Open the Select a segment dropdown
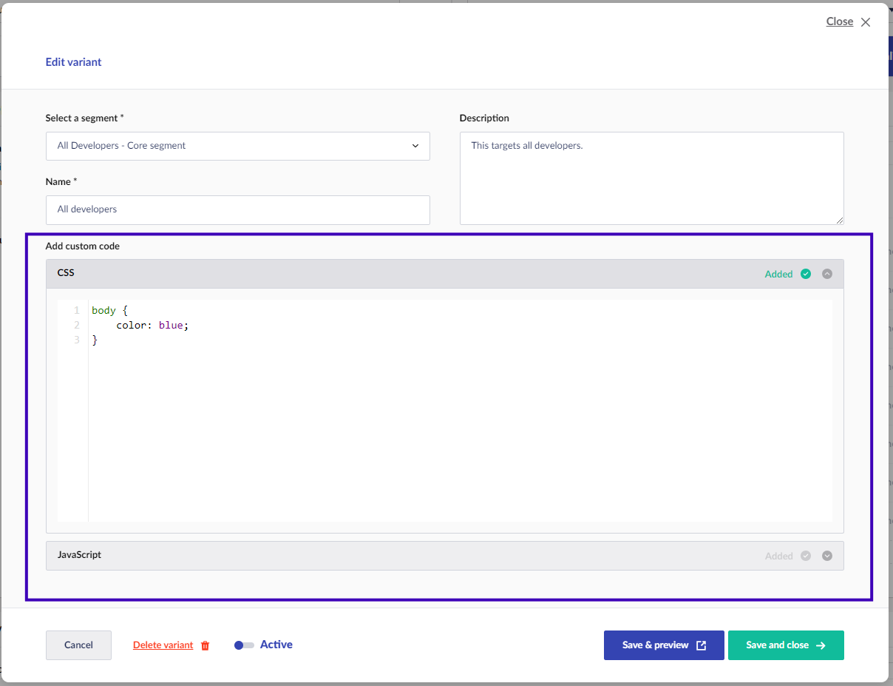The image size is (893, 686). 237,146
